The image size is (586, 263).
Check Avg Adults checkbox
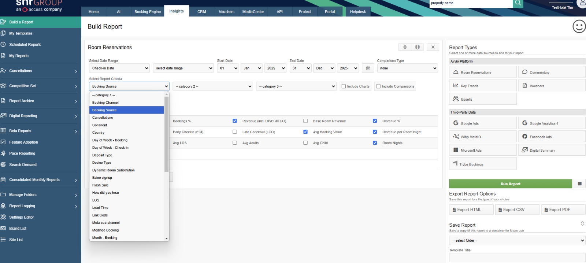pos(235,143)
